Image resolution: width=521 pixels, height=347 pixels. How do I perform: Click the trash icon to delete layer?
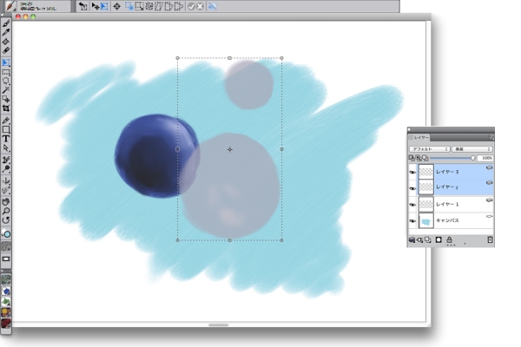(490, 239)
